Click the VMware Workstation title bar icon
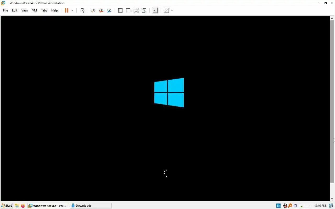Image resolution: width=335 pixels, height=209 pixels. [3, 3]
